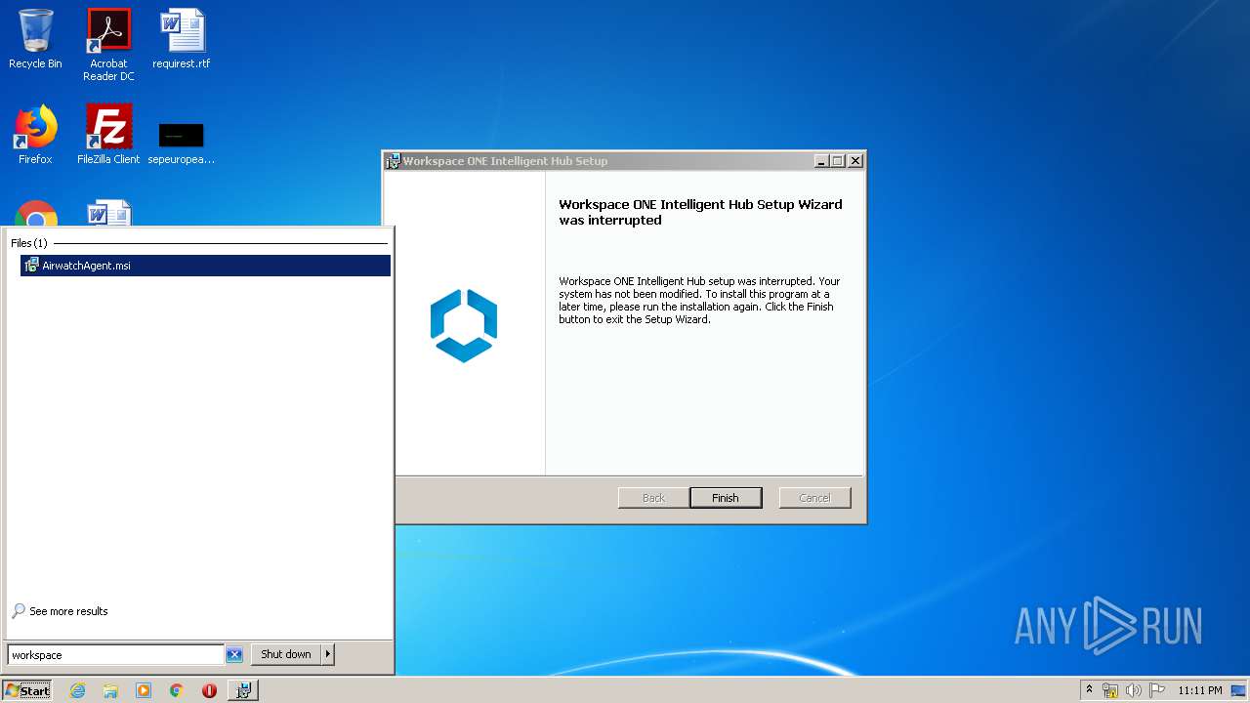Click the Workspace ONE hexagon logo
The width and height of the screenshot is (1250, 703).
pos(464,325)
